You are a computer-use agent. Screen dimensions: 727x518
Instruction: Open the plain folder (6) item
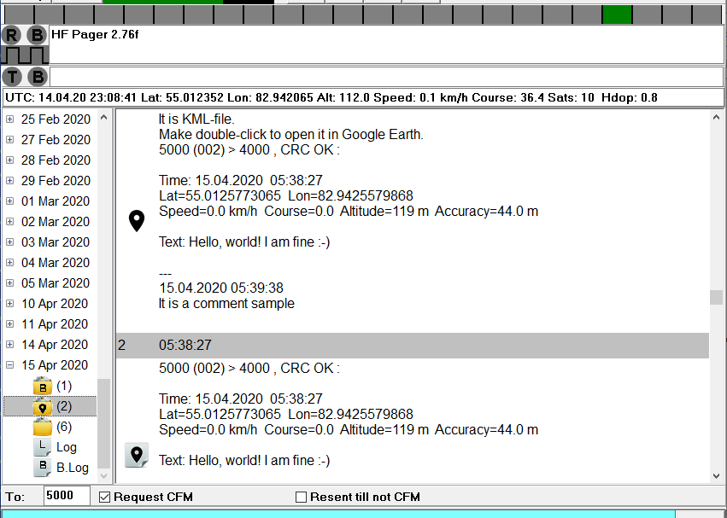[43, 427]
